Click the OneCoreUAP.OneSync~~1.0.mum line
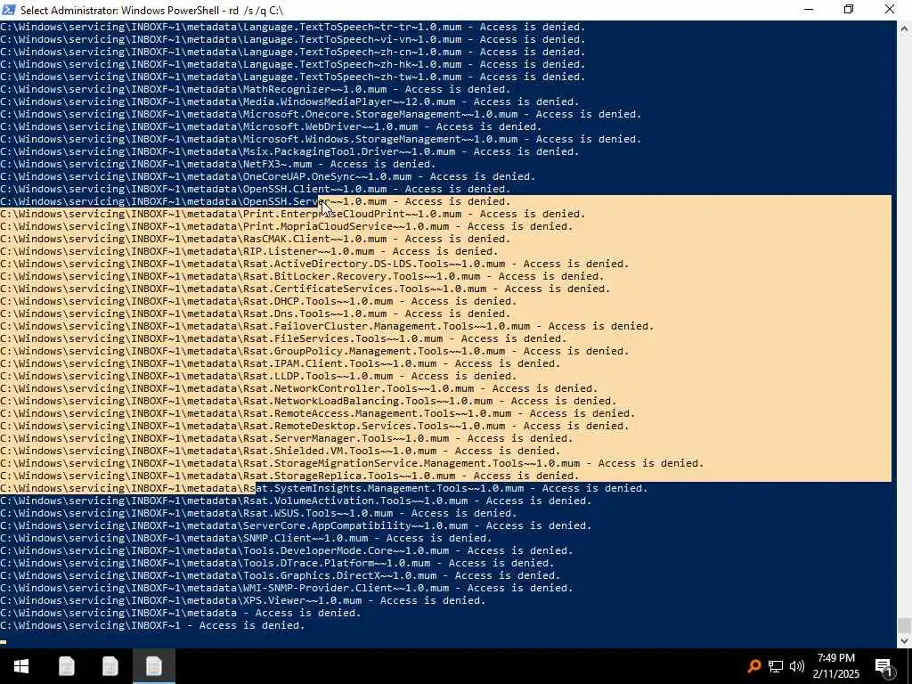 click(267, 176)
